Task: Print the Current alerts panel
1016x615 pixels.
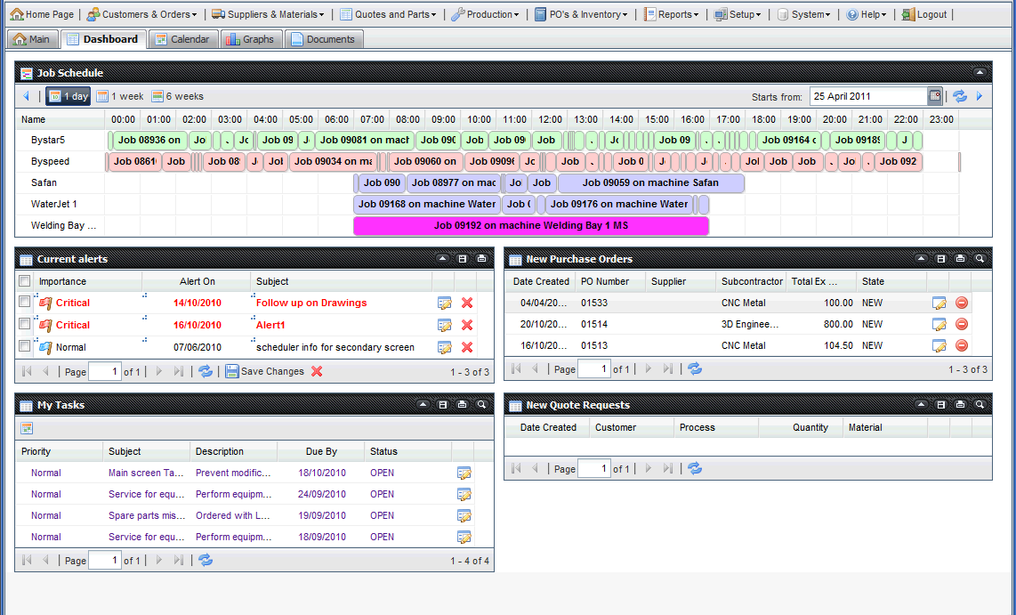Action: click(x=481, y=259)
